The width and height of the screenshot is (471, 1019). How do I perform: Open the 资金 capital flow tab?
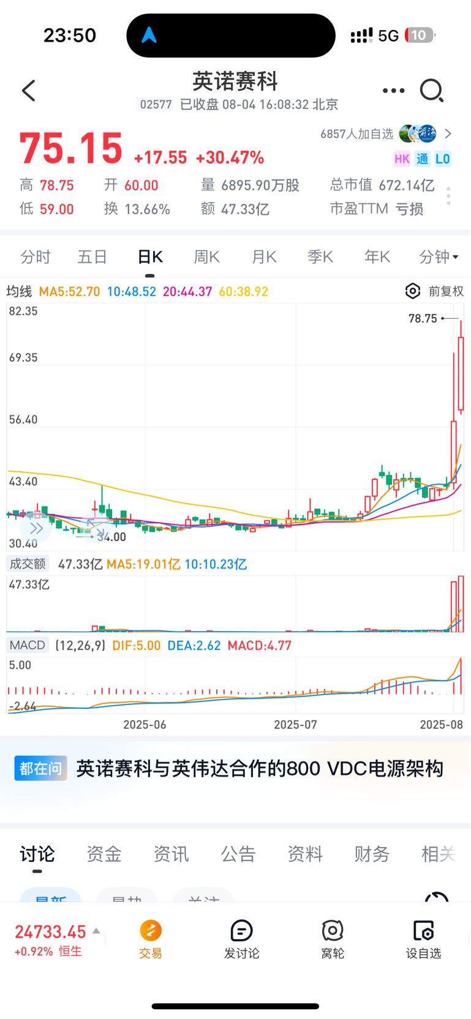click(104, 854)
